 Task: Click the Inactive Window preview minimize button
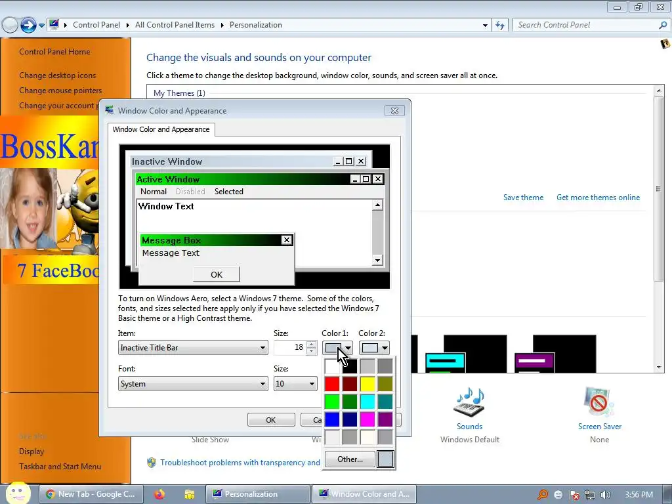(338, 161)
